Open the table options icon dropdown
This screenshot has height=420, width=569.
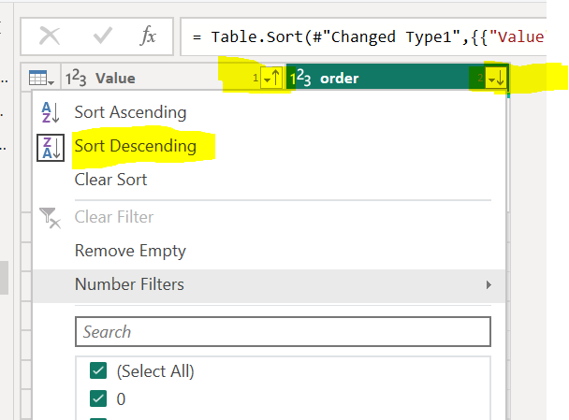coord(41,78)
